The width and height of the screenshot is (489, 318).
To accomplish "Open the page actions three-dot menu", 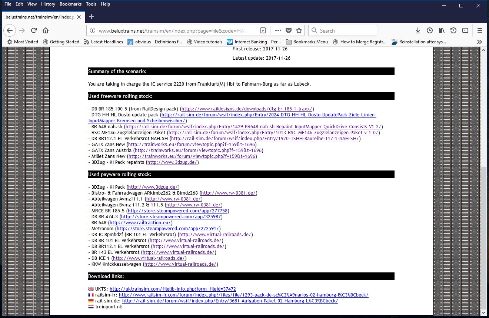I will (278, 31).
